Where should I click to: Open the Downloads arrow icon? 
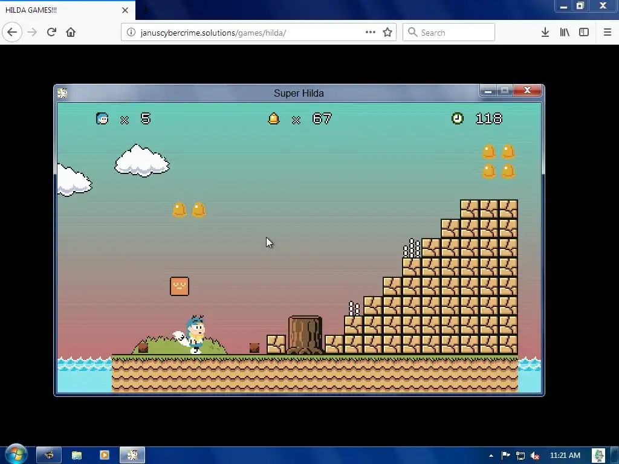(545, 33)
